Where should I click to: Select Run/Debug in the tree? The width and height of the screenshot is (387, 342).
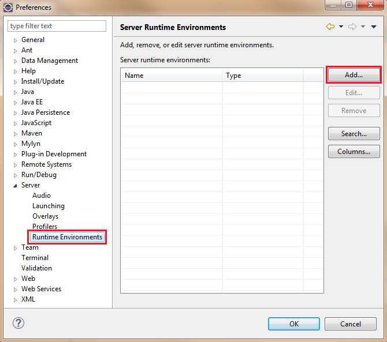coord(39,175)
